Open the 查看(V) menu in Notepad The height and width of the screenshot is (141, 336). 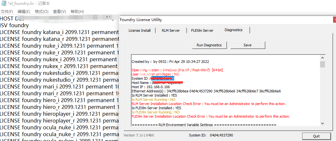[59, 12]
